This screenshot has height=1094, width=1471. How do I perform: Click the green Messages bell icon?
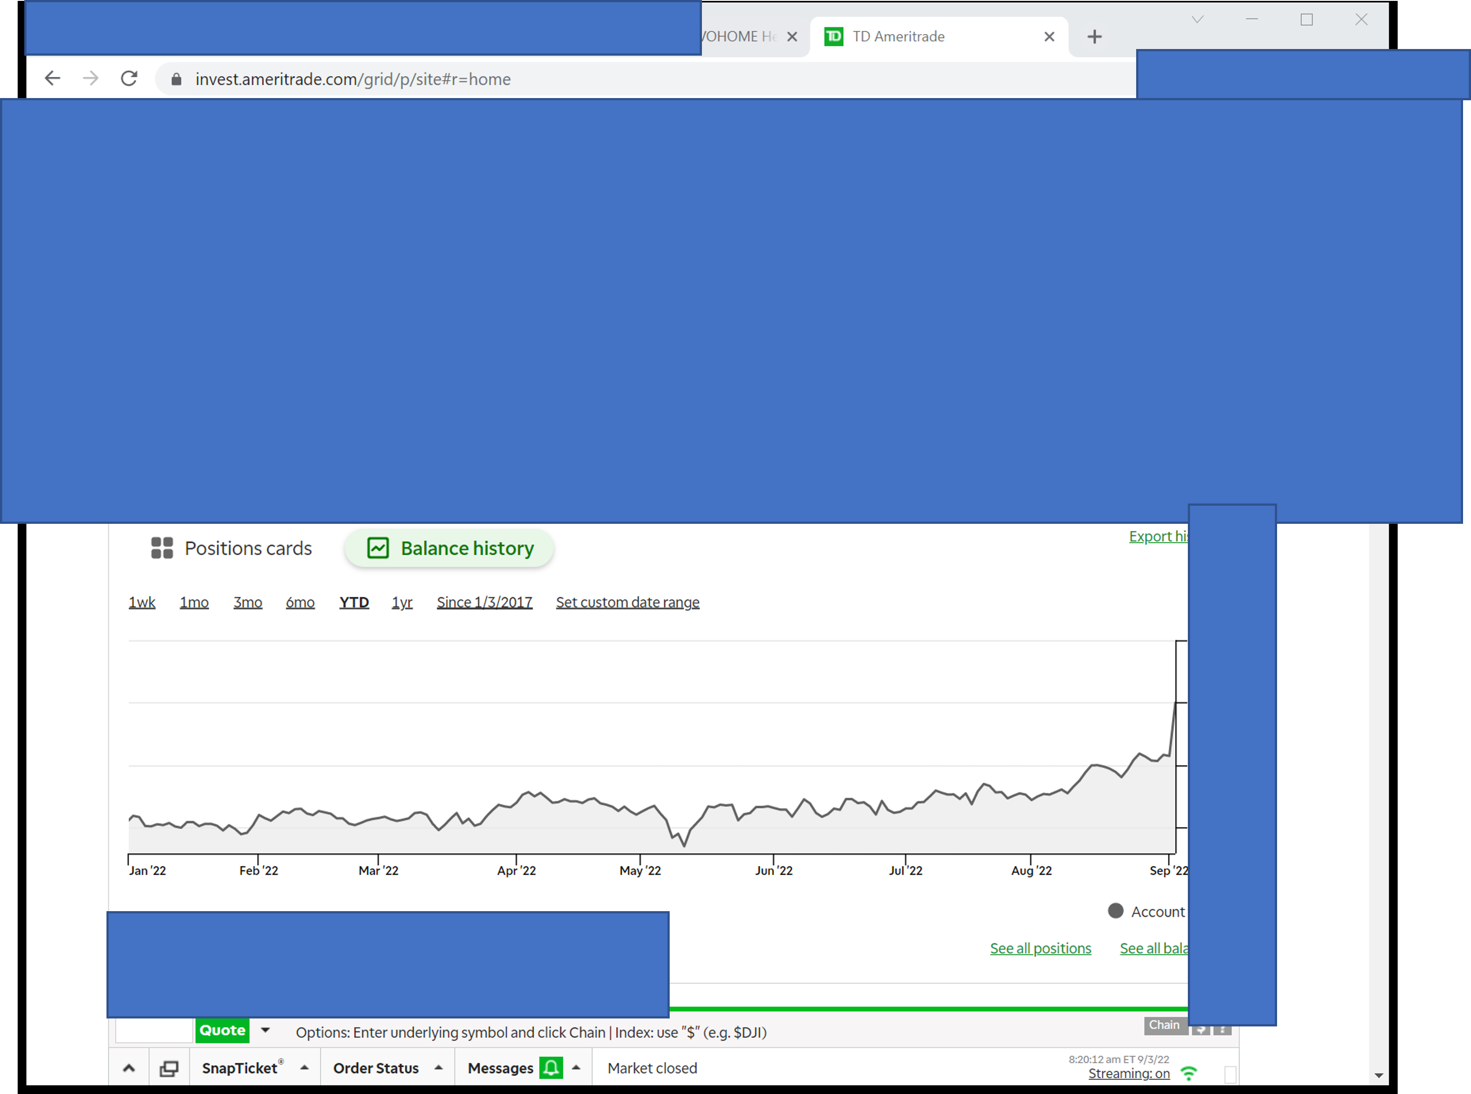pos(550,1068)
